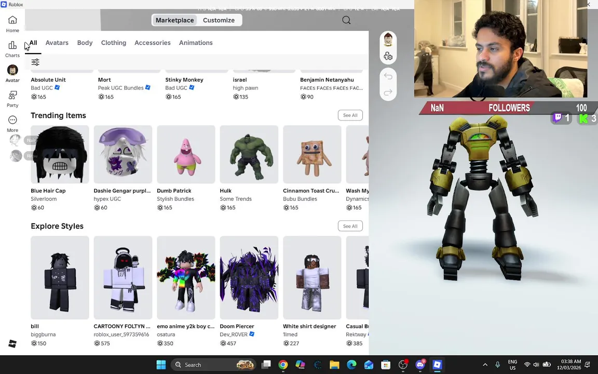Go to Home in the sidebar
Image resolution: width=598 pixels, height=374 pixels.
coord(12,24)
